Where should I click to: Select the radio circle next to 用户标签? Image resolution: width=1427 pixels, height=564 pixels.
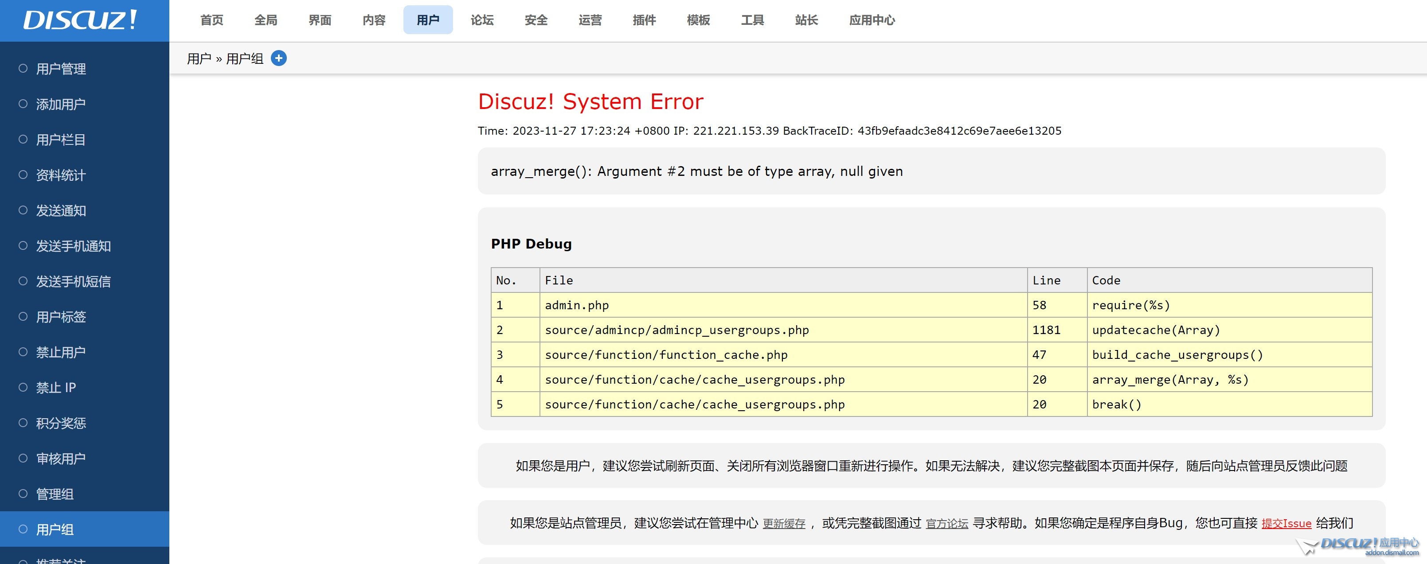(x=23, y=317)
